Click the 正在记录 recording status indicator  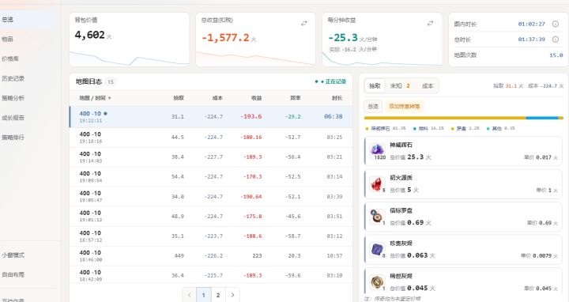click(330, 81)
